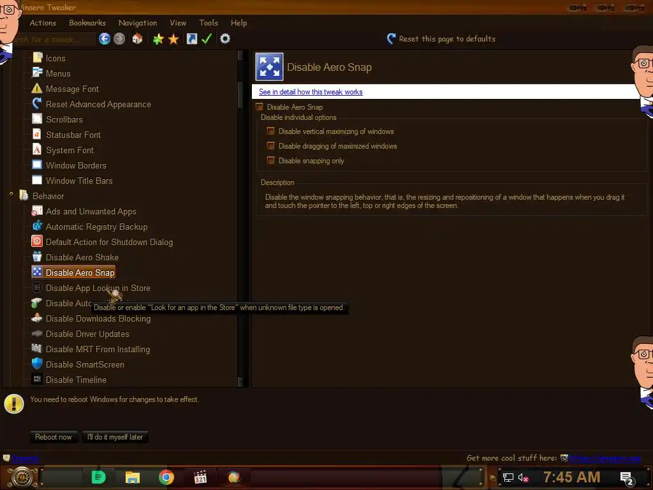Image resolution: width=653 pixels, height=490 pixels.
Task: Go back using the blue back arrow
Action: (x=105, y=39)
